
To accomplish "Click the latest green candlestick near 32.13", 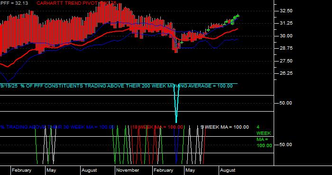I will click(x=237, y=16).
